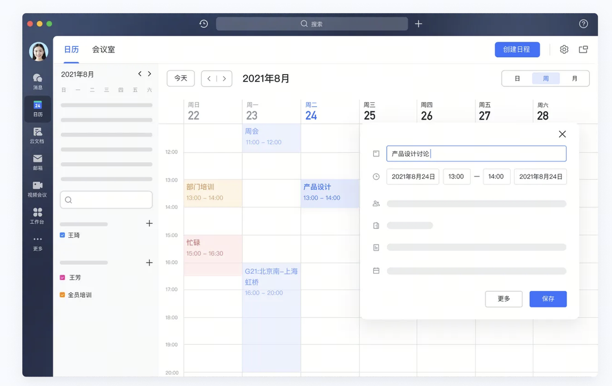Image resolution: width=612 pixels, height=386 pixels.
Task: Open 云文档 cloud documents icon
Action: point(38,132)
